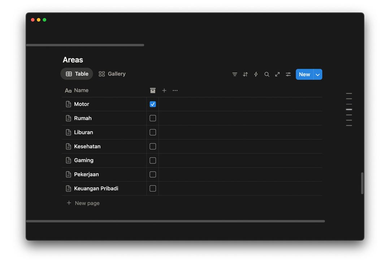Viewport: 390px width, 260px height.
Task: Open the three-dot column options menu
Action: tap(175, 91)
